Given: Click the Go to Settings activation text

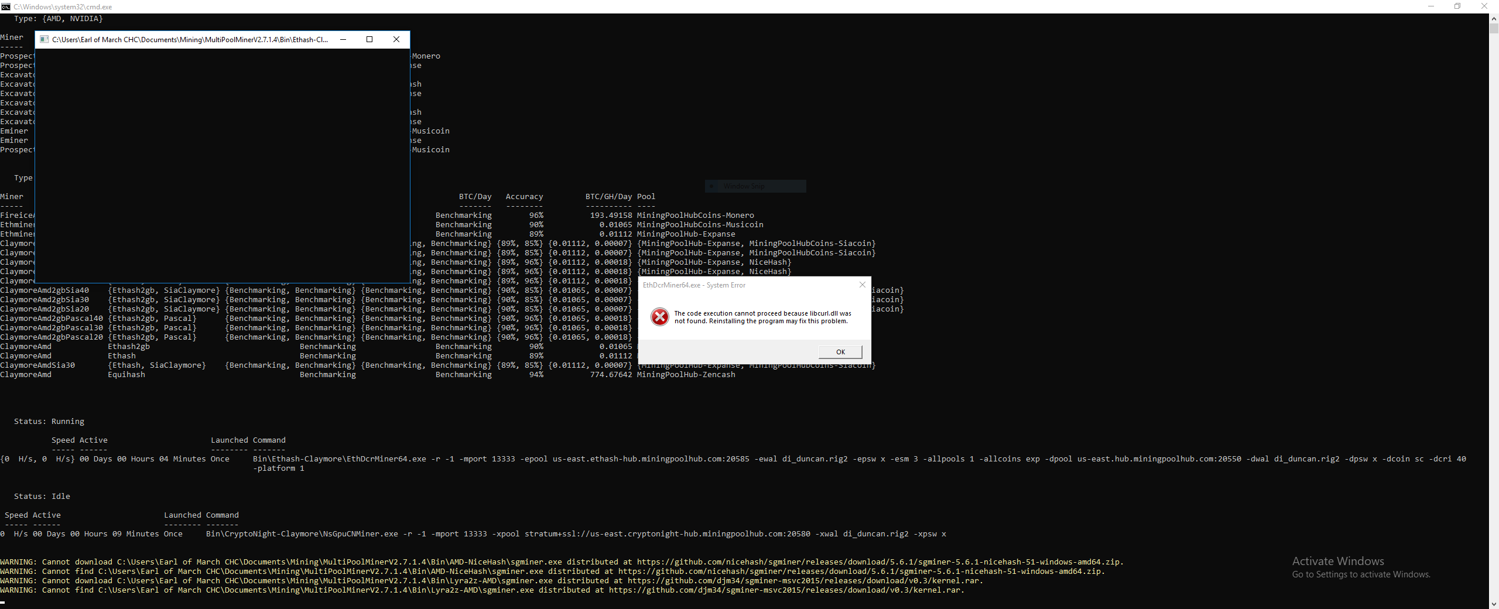Looking at the screenshot, I should pyautogui.click(x=1361, y=574).
